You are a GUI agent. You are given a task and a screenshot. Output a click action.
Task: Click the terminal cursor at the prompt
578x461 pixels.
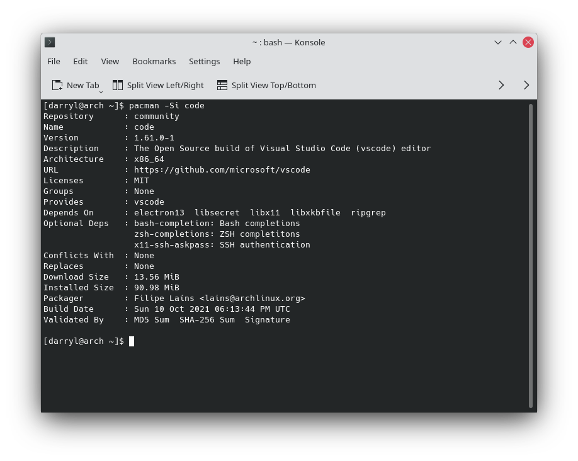point(132,341)
